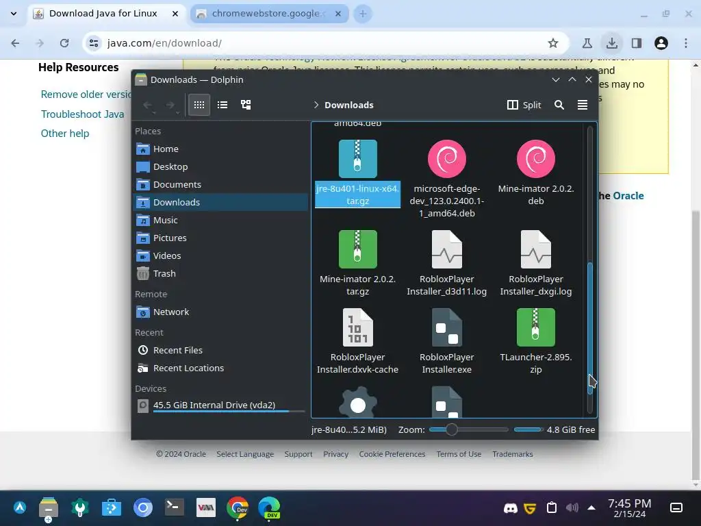Open Terms of Use footer link
The width and height of the screenshot is (701, 526).
pos(459,454)
